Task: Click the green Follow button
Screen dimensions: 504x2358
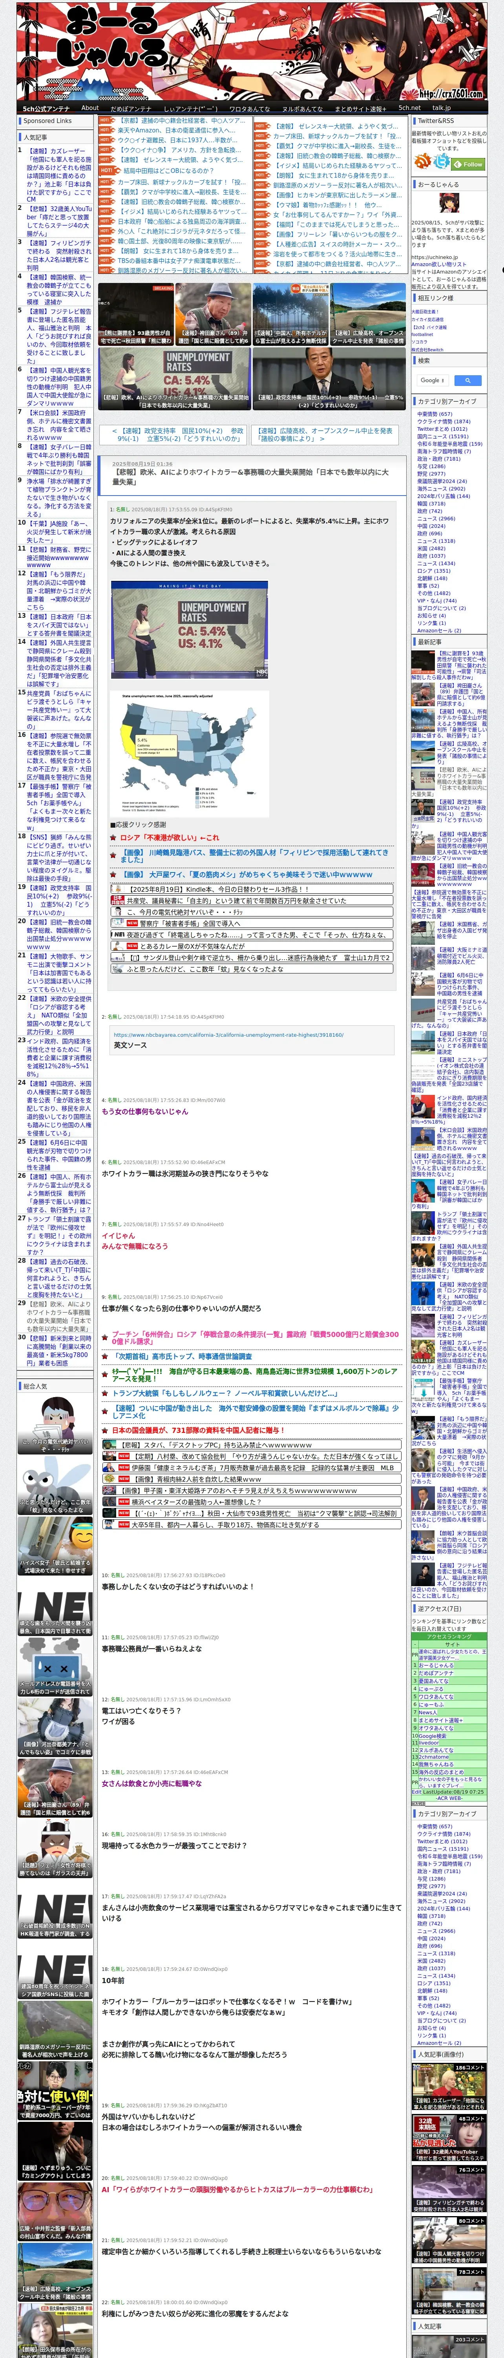Action: click(469, 165)
